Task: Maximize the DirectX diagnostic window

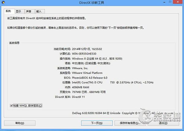Action: 170,2
